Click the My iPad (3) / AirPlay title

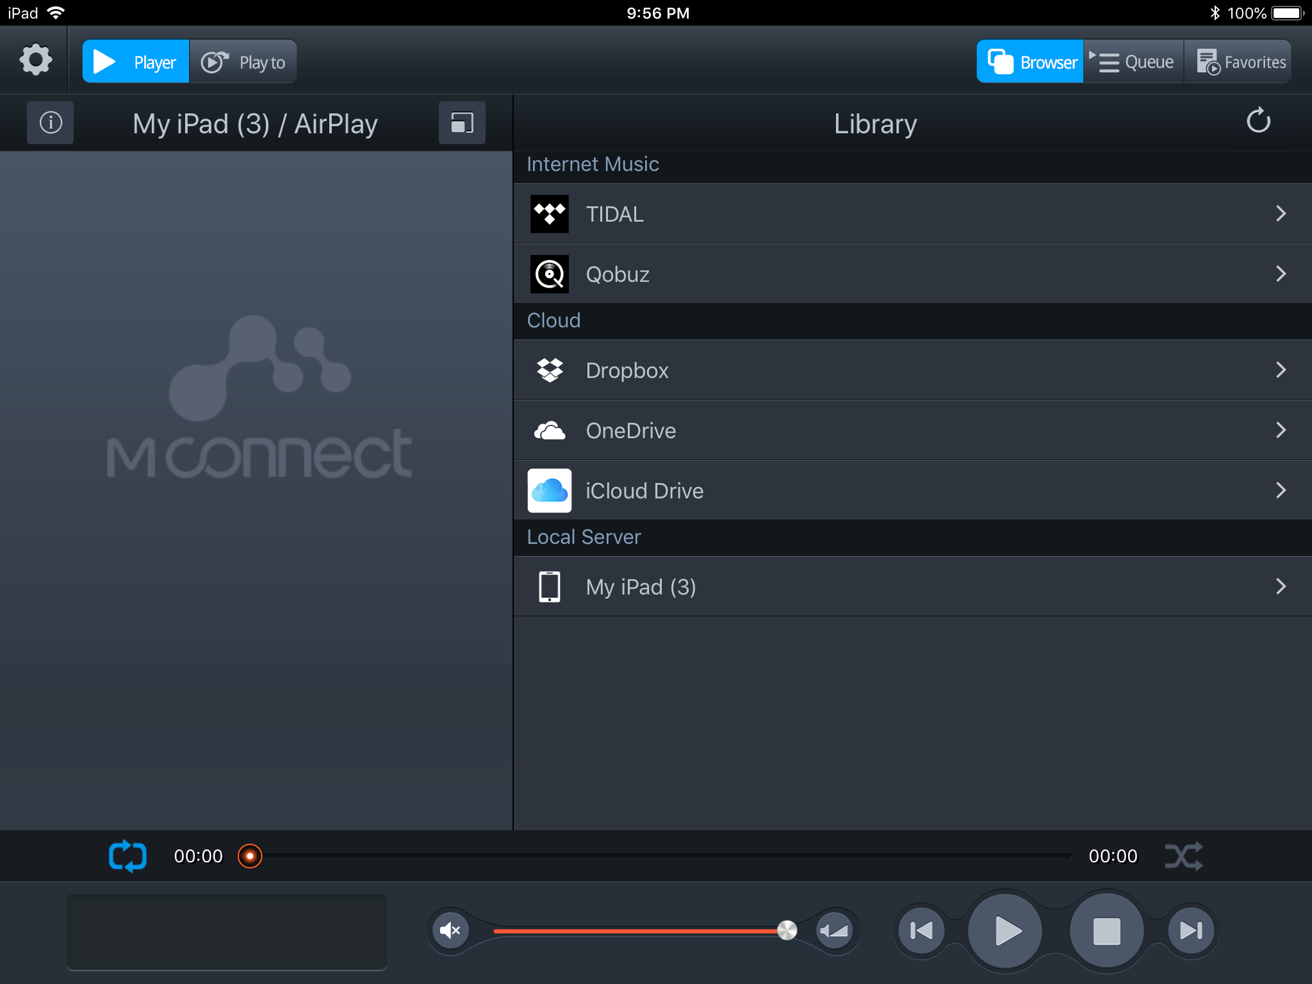255,124
